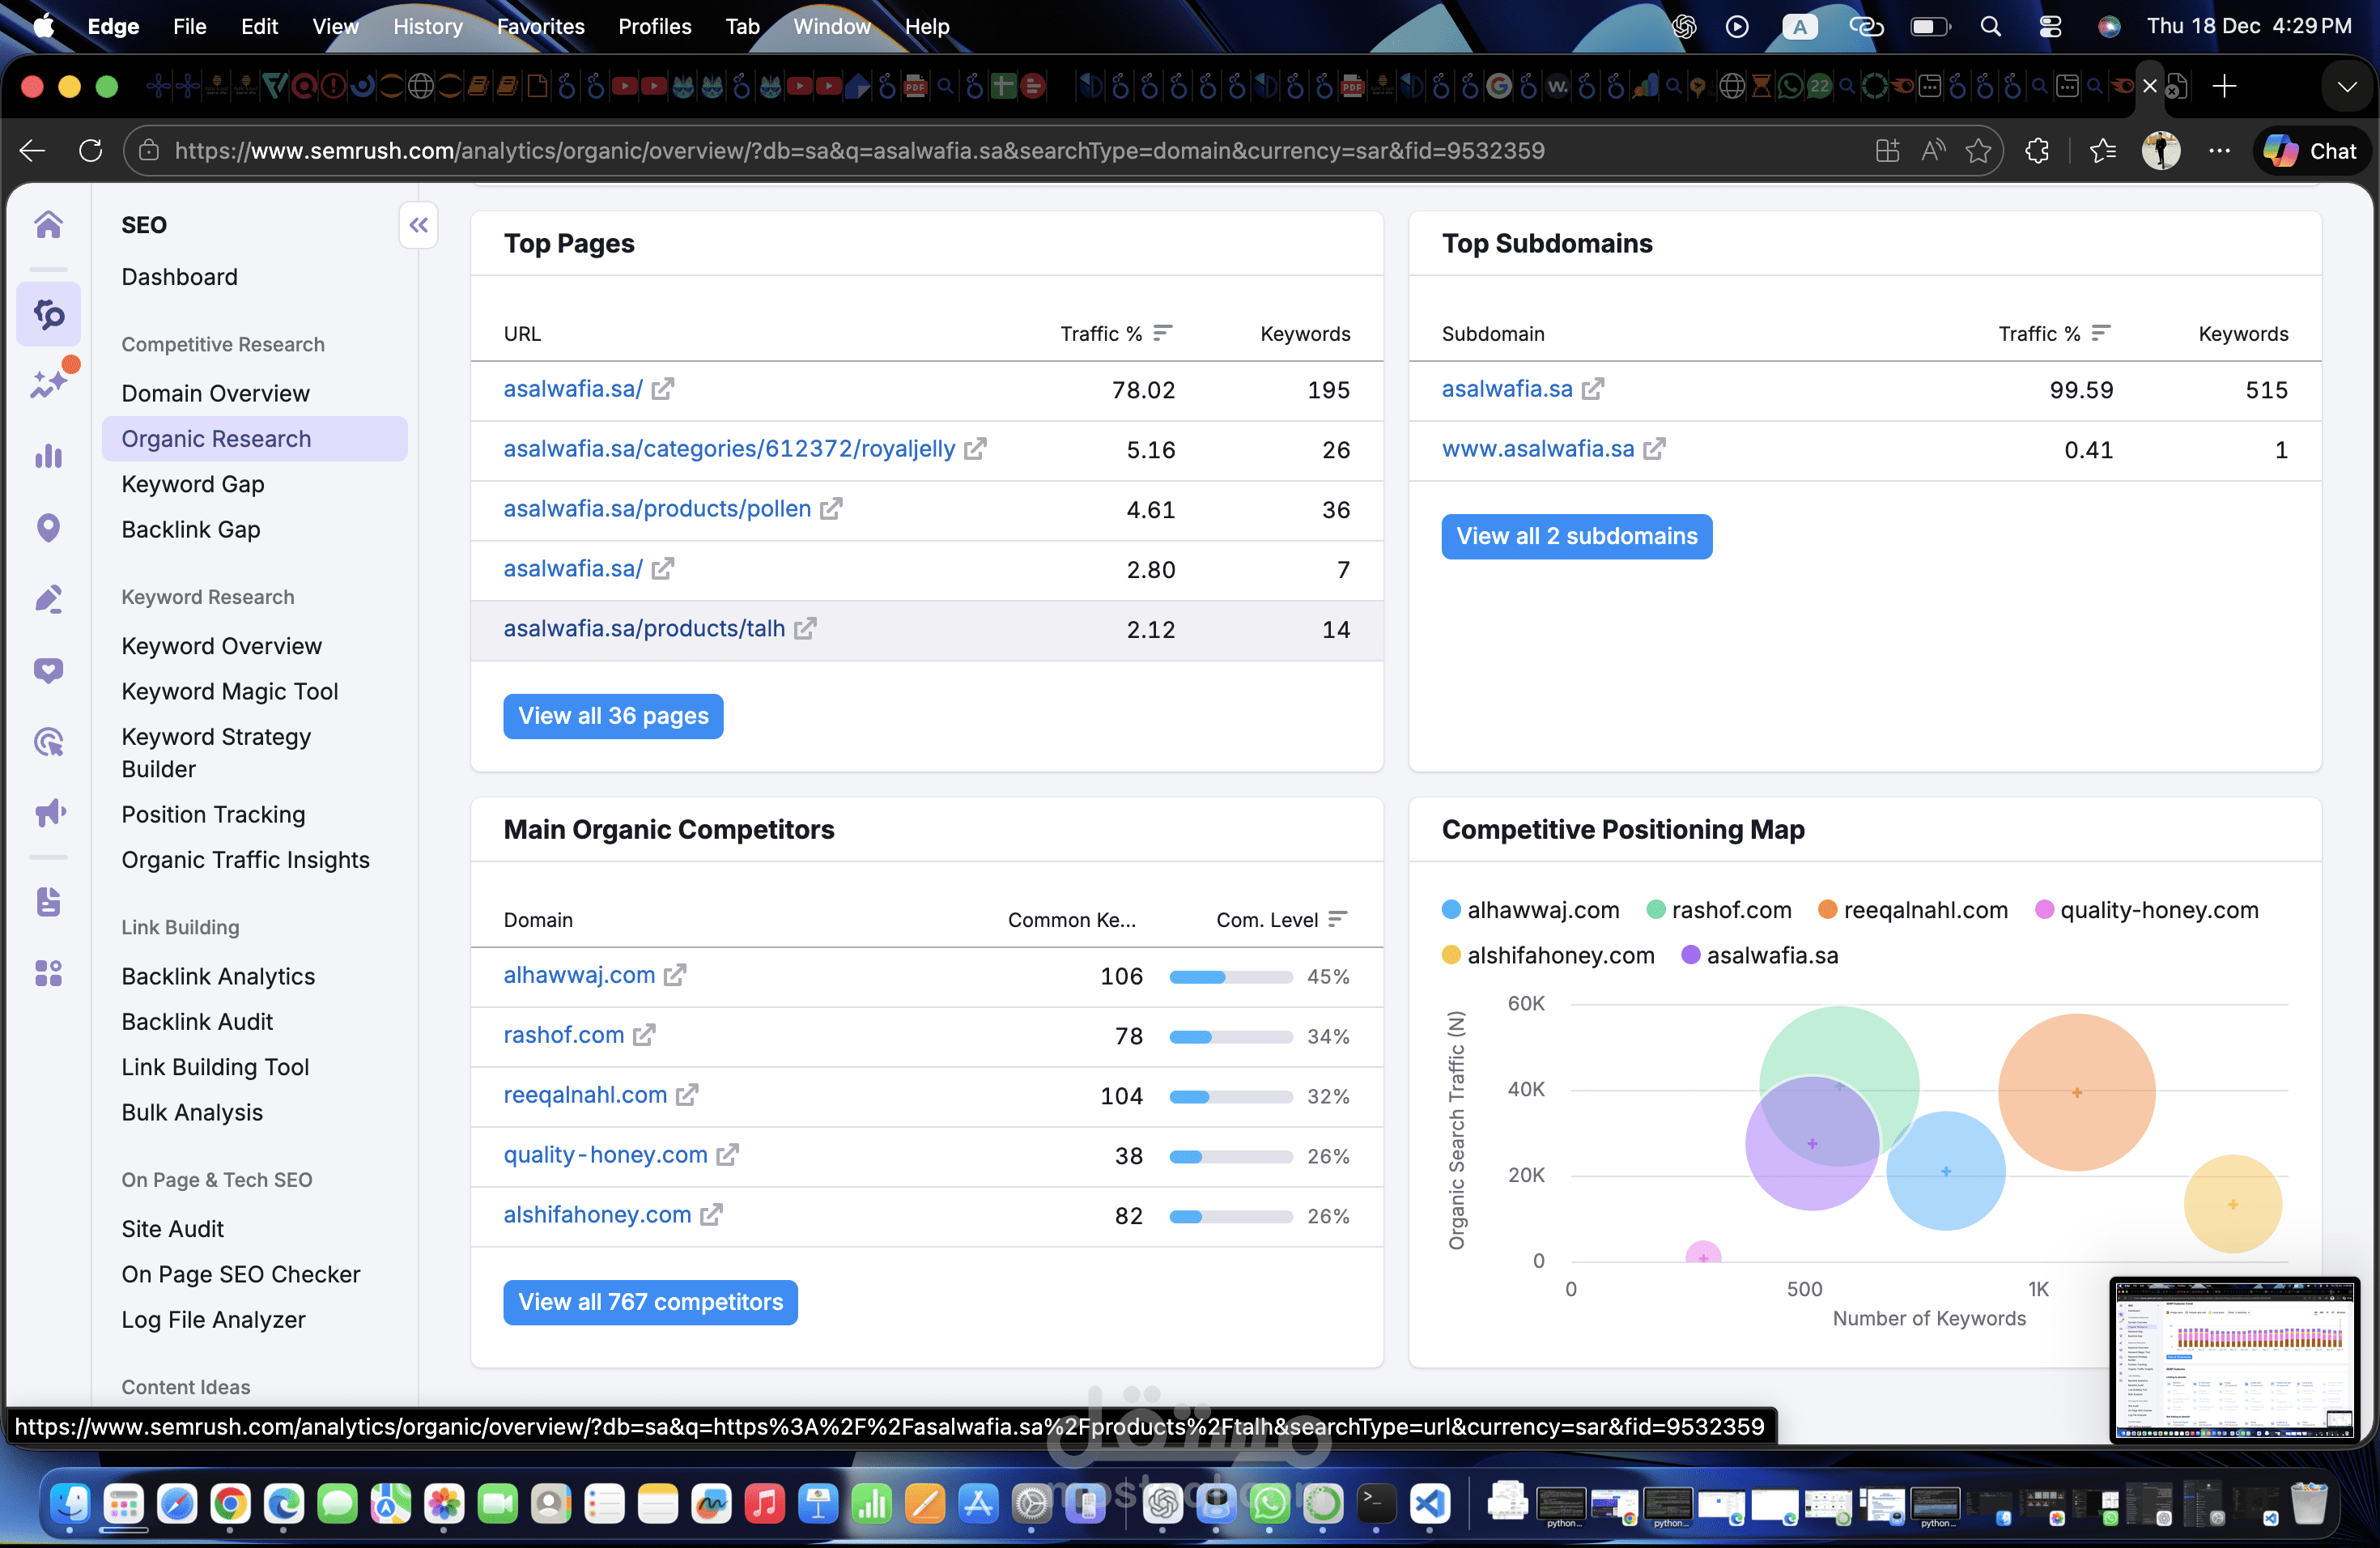Image resolution: width=2380 pixels, height=1548 pixels.
Task: Click View all 36 pages button
Action: [x=613, y=716]
